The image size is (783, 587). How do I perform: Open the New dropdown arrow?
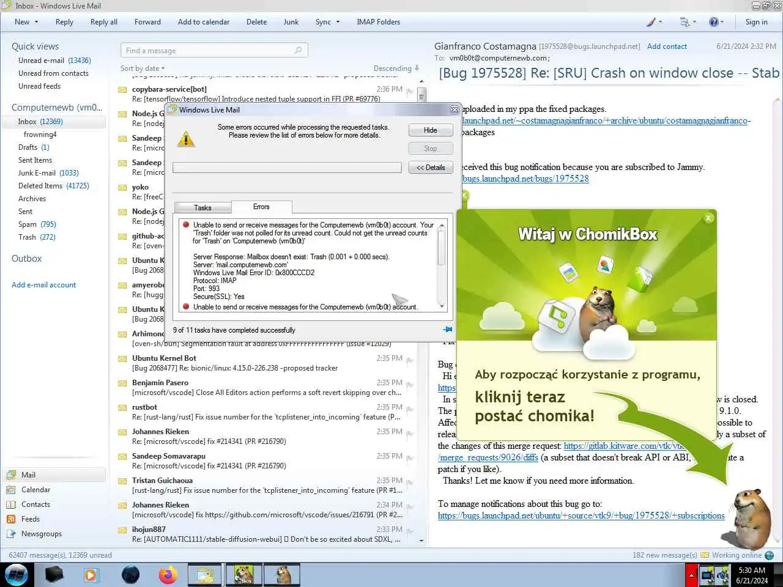(37, 22)
